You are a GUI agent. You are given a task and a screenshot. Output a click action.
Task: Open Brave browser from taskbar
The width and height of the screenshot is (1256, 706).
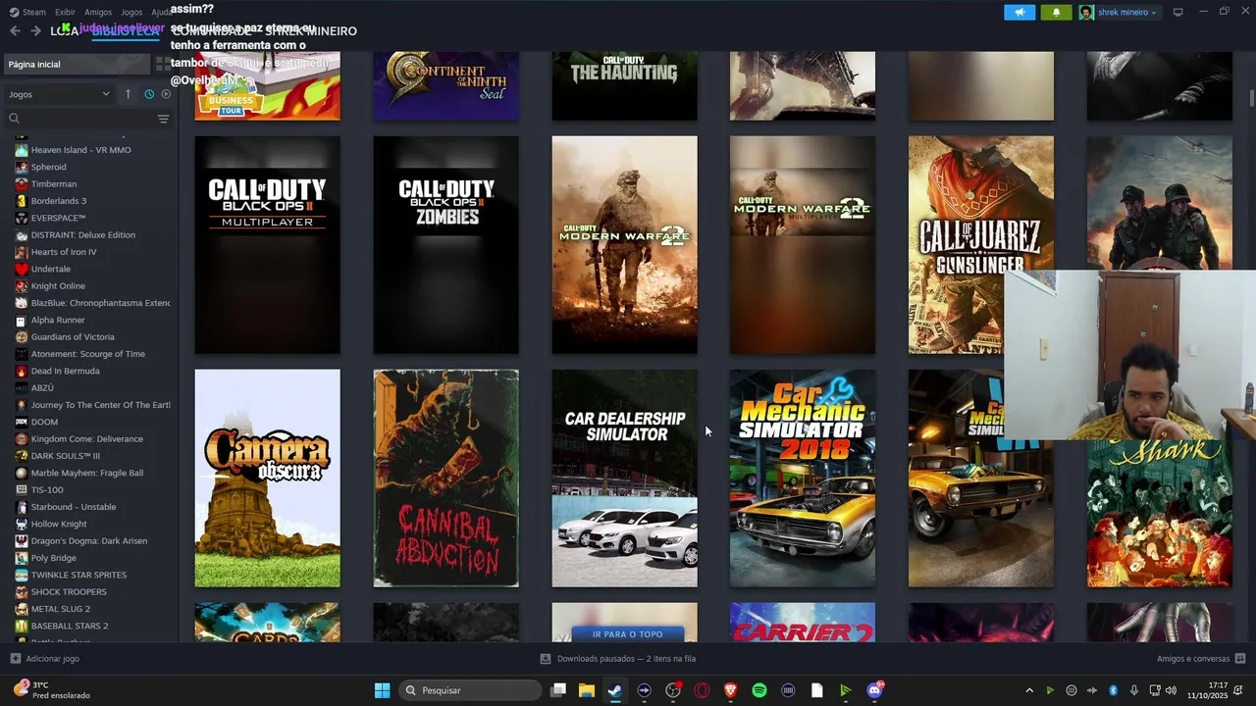730,690
